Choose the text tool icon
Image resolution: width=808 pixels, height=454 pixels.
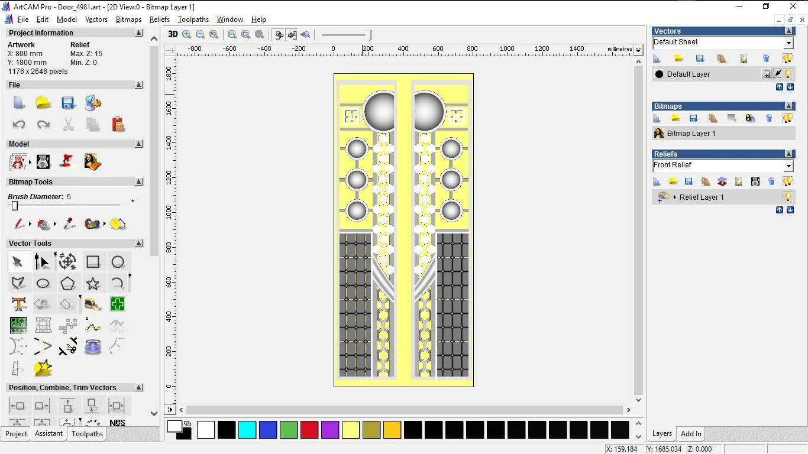click(x=18, y=304)
